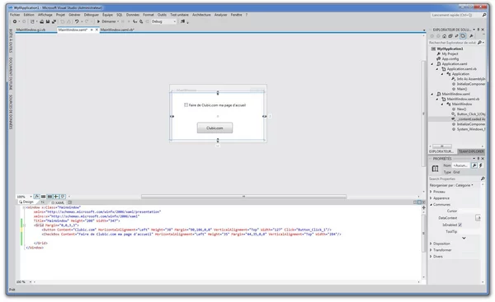The height and width of the screenshot is (302, 495).
Task: Click the green Démarrer play icon
Action: click(98, 21)
